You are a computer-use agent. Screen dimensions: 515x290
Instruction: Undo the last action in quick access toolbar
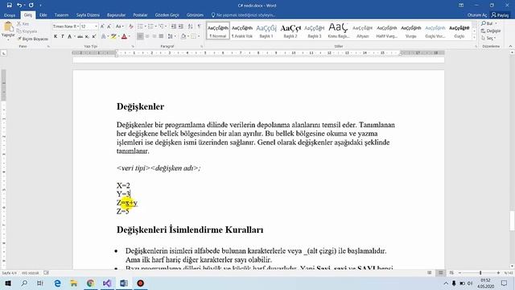point(19,6)
